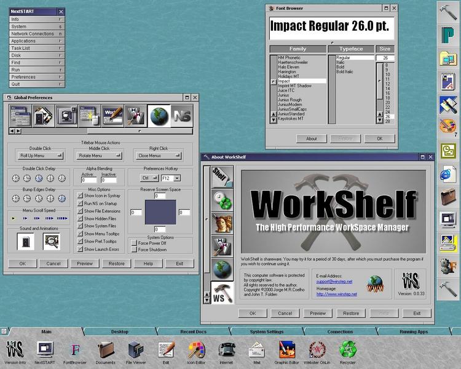The width and height of the screenshot is (461, 369).
Task: Open the Documents shelf icon
Action: 106,349
